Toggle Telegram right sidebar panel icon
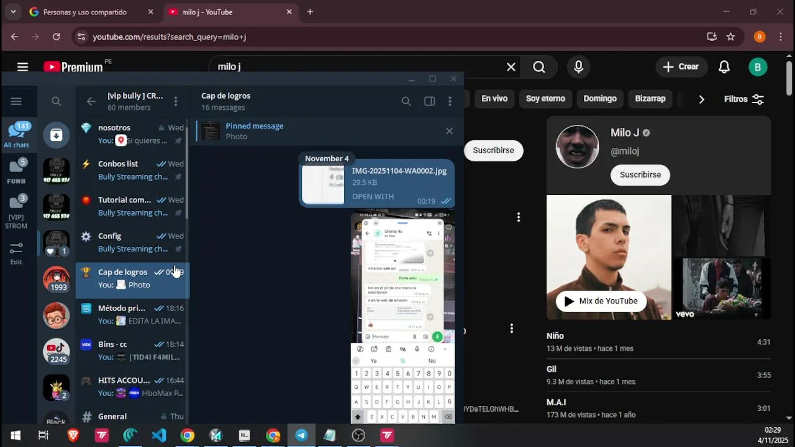The height and width of the screenshot is (447, 795). click(429, 101)
